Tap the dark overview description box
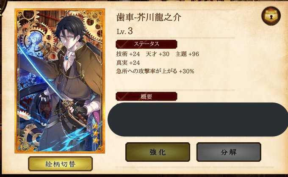Image resolution: width=288 pixels, height=177 pixels. [x=198, y=119]
